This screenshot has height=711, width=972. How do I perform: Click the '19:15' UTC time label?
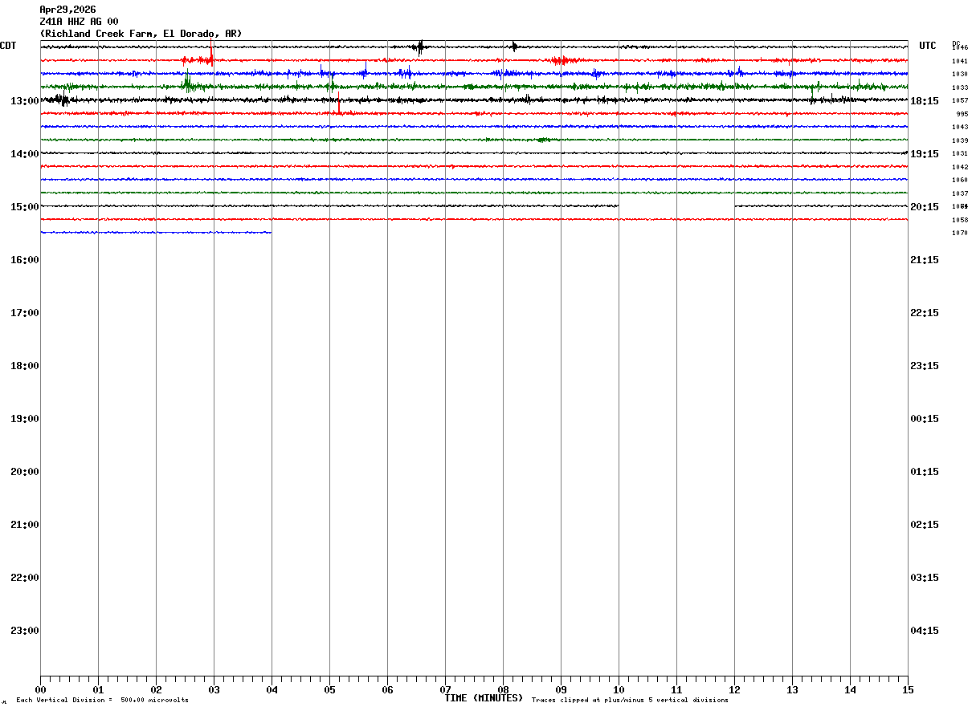pyautogui.click(x=925, y=154)
